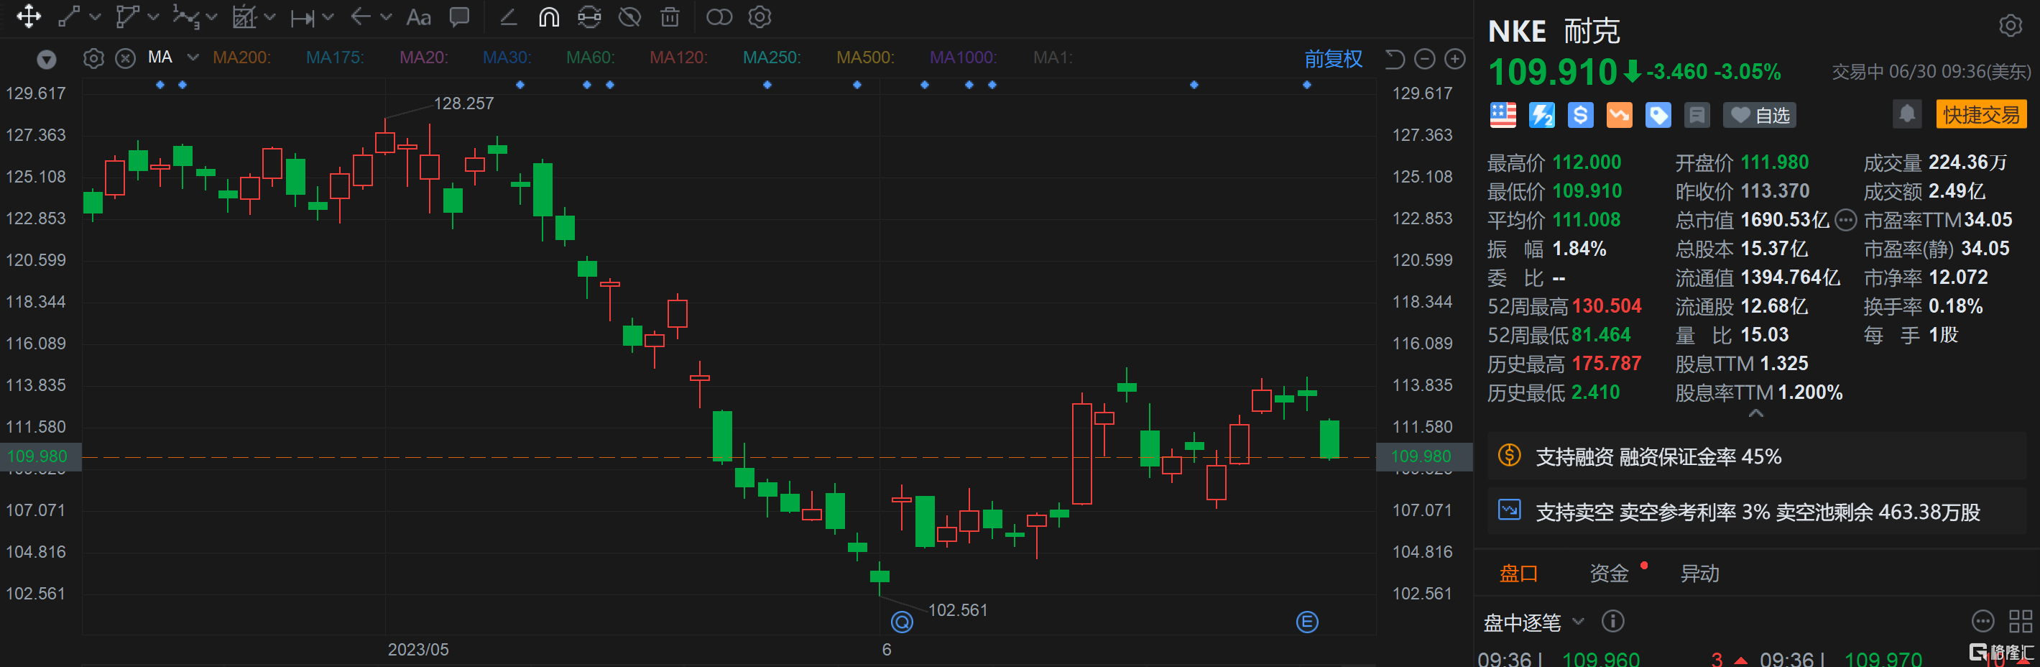Toggle continuous drawing mode icon
Viewport: 2040px width, 667px height.
click(x=589, y=17)
